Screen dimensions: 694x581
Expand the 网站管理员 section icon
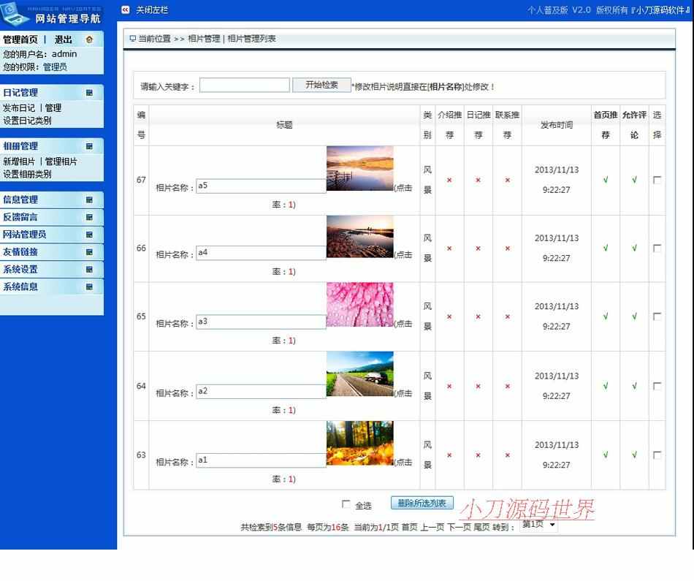(x=89, y=235)
